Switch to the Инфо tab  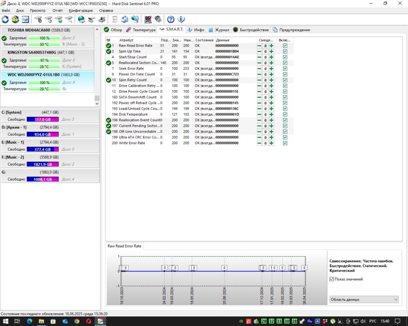196,30
